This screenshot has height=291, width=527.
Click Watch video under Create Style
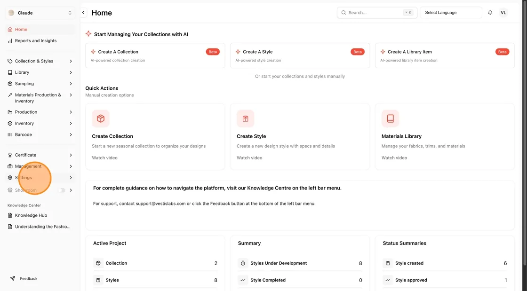249,158
